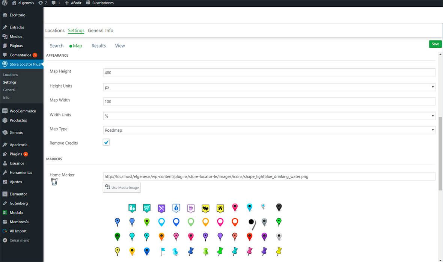Select the dark green glossy pin marker
This screenshot has height=262, width=443.
click(x=117, y=236)
